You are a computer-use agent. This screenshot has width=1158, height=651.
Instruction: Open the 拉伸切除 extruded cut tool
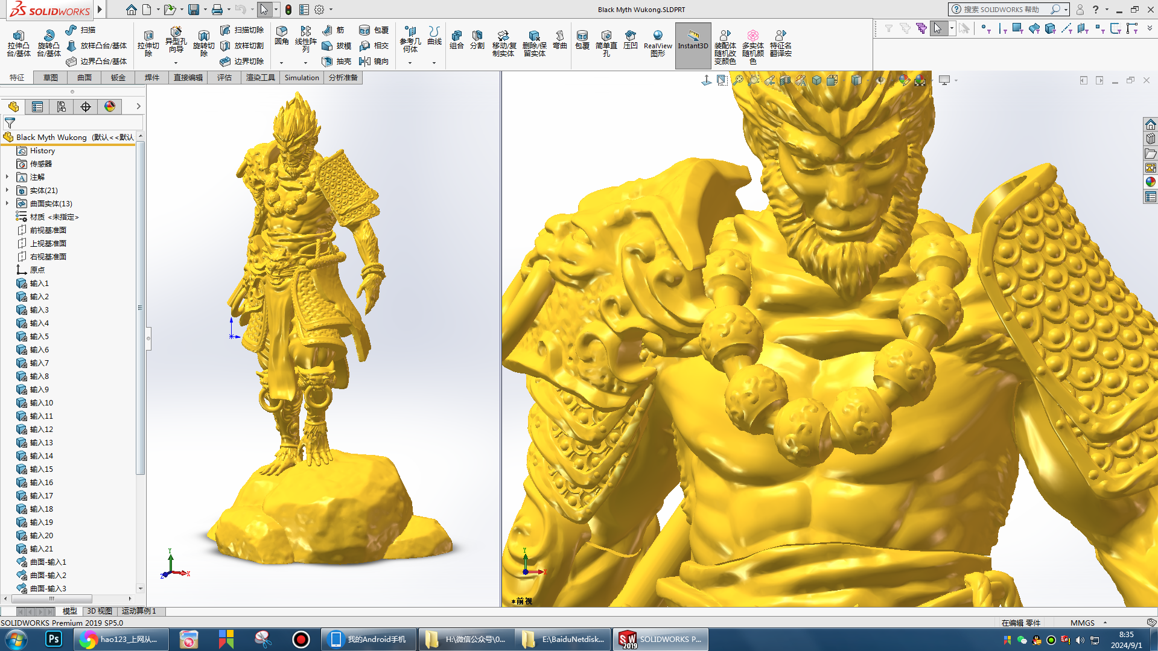tap(148, 43)
